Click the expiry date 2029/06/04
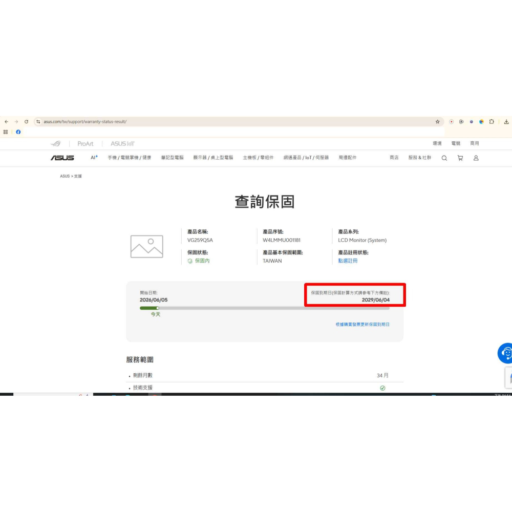 375,300
